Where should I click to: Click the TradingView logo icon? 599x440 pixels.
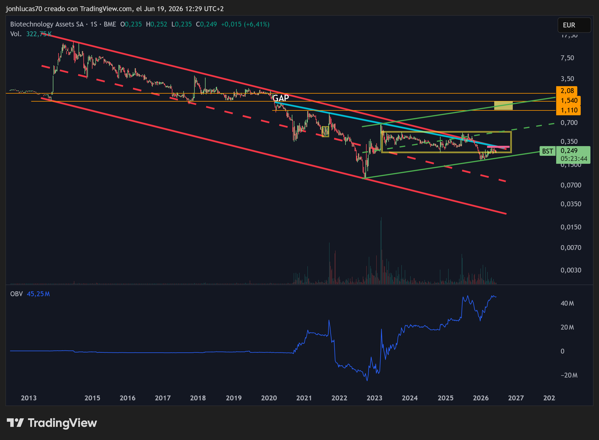(x=15, y=423)
